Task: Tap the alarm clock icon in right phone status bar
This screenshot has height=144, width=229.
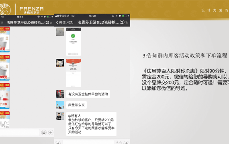Action: (120, 16)
